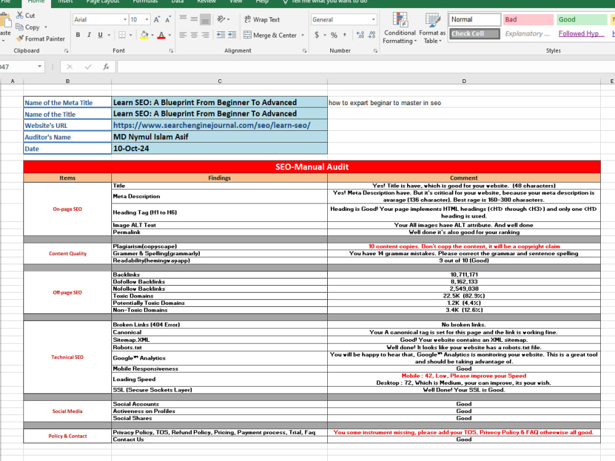Apply Accounting dollar number format
The image size is (615, 461).
point(317,35)
